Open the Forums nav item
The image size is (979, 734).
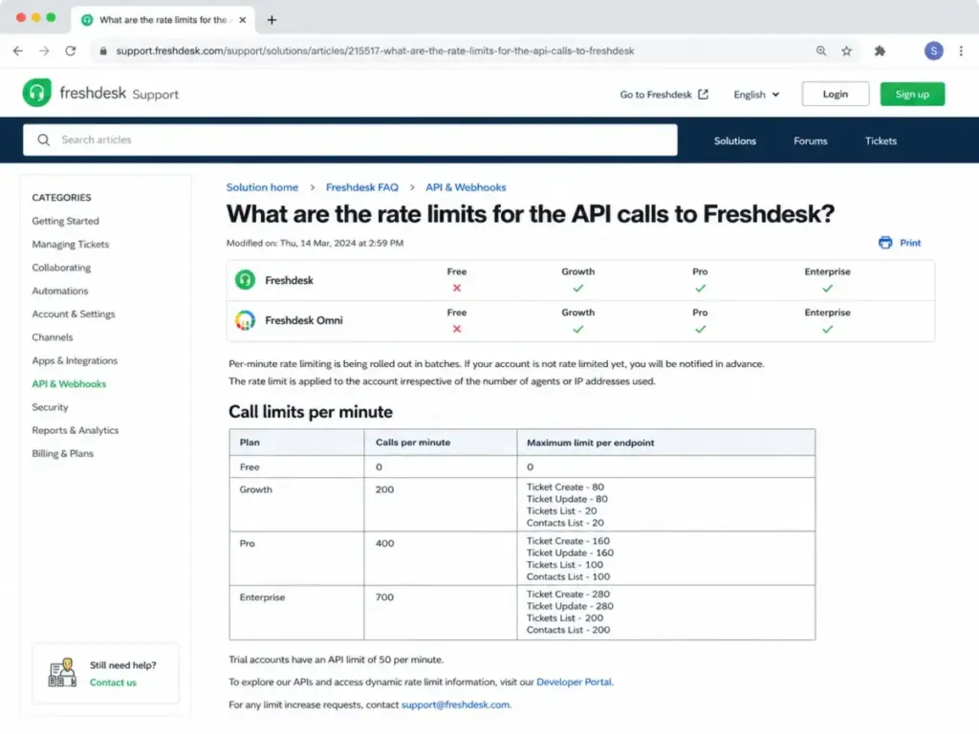tap(811, 141)
